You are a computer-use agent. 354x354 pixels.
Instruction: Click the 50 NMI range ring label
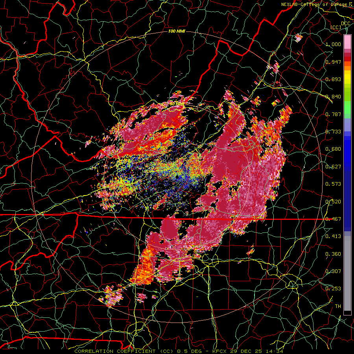pyautogui.click(x=177, y=104)
